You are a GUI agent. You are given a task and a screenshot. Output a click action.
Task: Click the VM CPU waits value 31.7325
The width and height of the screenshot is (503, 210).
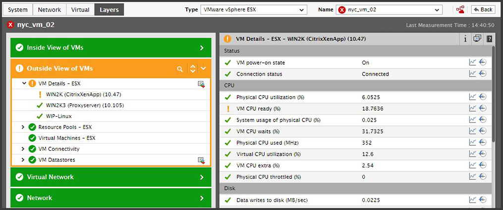pos(373,131)
